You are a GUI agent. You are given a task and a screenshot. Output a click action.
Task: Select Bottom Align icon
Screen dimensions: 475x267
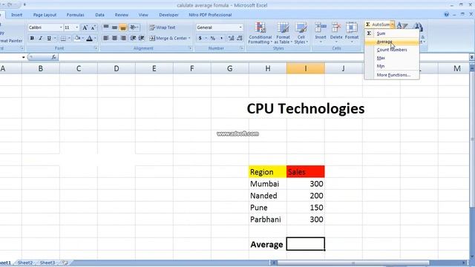[122, 27]
